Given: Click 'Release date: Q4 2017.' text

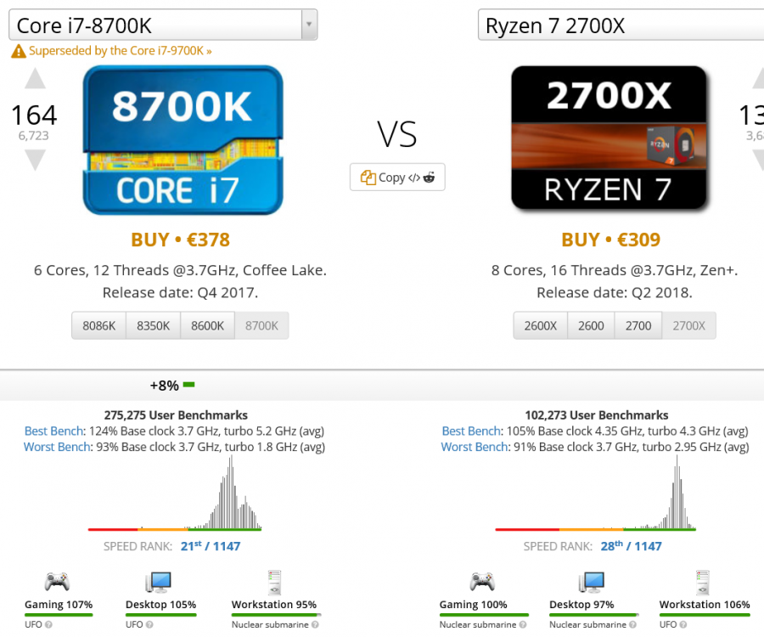Looking at the screenshot, I should (180, 293).
